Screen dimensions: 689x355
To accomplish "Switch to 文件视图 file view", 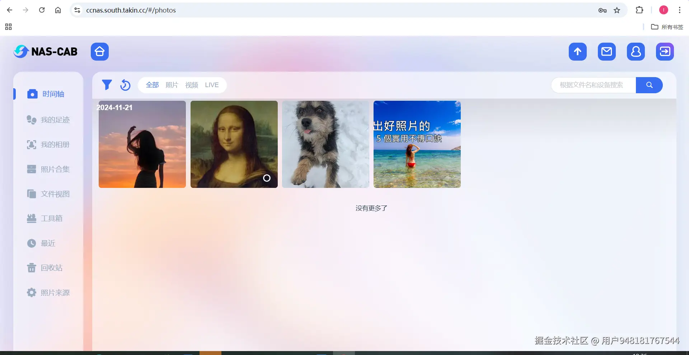I will (x=48, y=194).
